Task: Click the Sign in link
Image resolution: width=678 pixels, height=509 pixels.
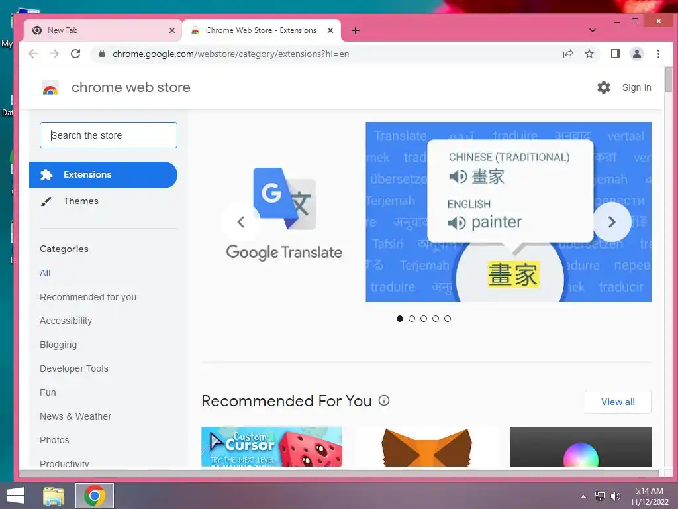Action: tap(636, 87)
